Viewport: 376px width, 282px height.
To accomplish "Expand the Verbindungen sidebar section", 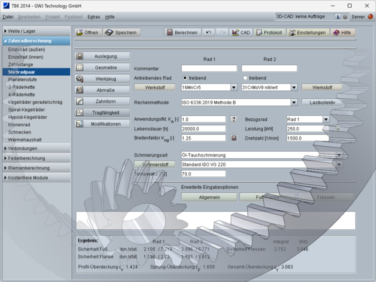I will tap(35, 148).
